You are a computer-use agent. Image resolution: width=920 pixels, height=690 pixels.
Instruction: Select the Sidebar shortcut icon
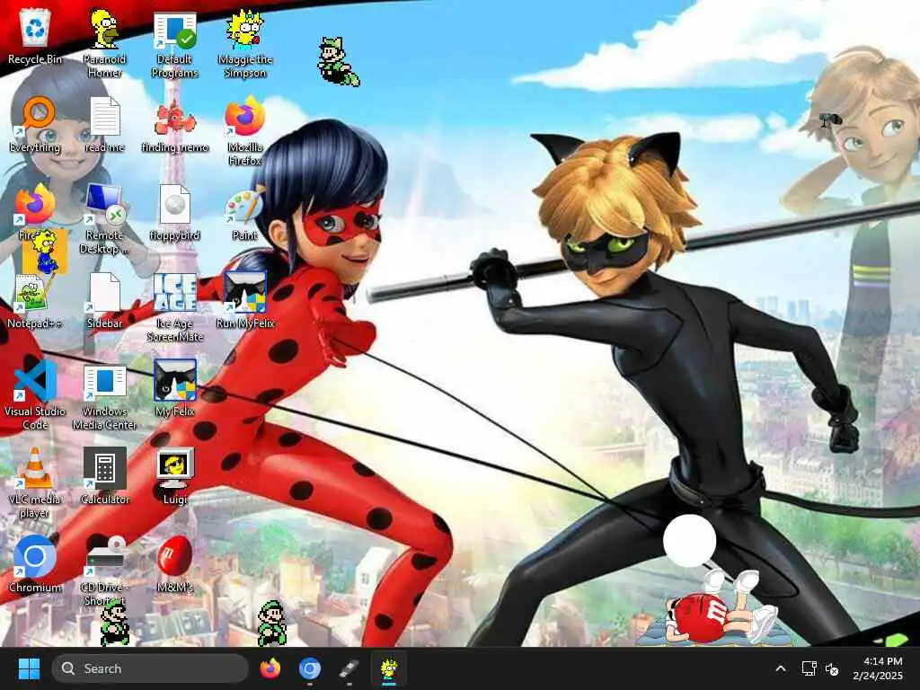click(x=104, y=301)
